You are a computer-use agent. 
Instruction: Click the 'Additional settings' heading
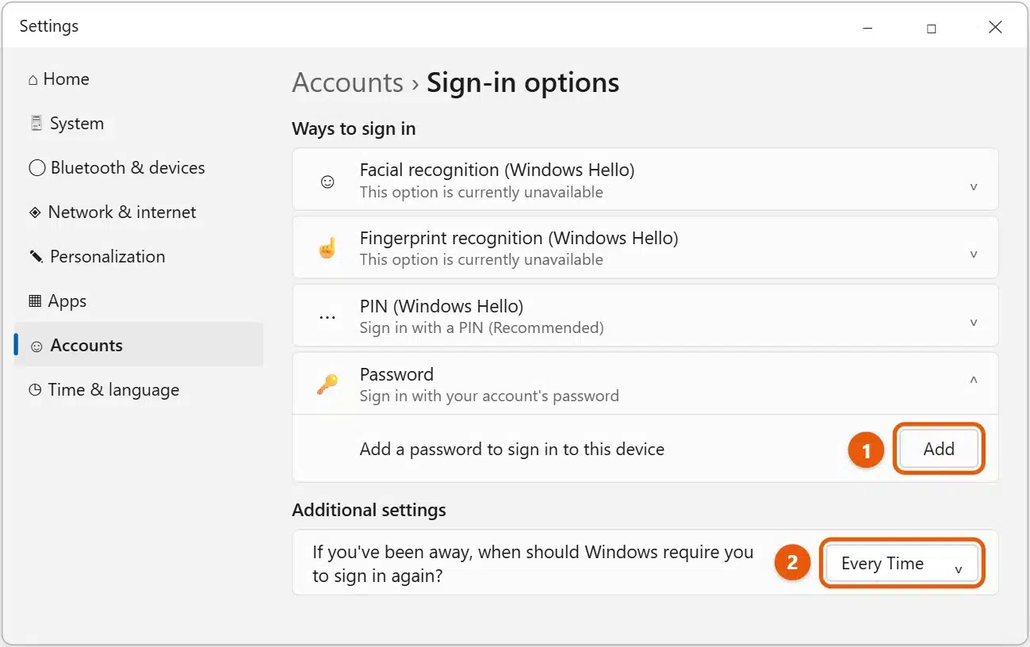pyautogui.click(x=369, y=510)
